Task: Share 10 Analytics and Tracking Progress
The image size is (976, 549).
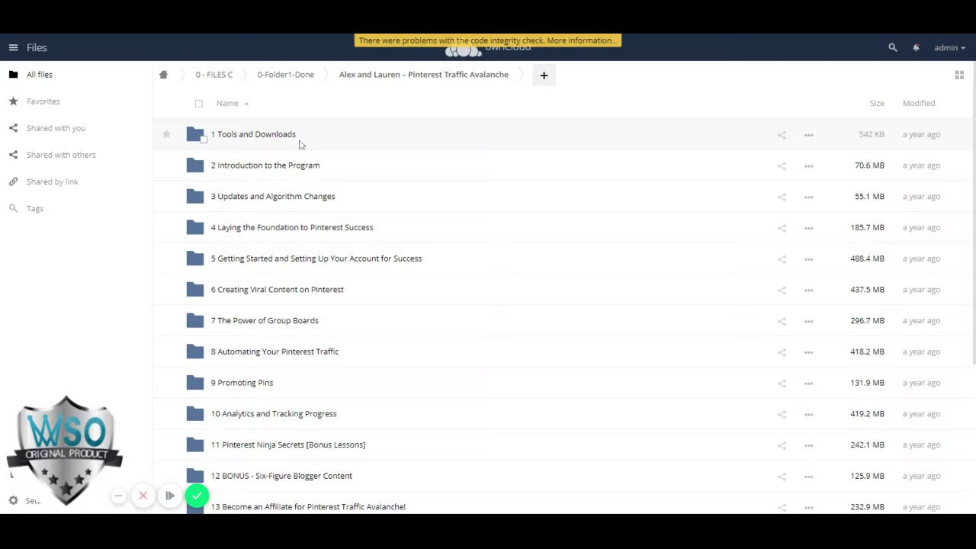Action: click(x=782, y=414)
